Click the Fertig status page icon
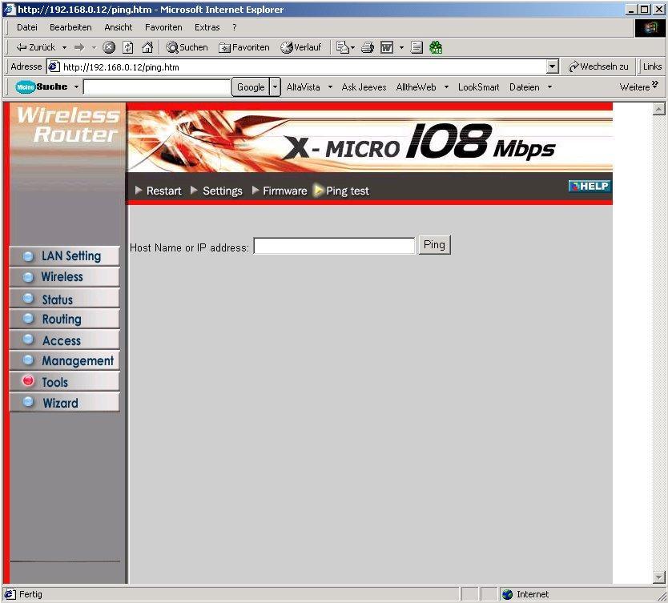 (10, 594)
